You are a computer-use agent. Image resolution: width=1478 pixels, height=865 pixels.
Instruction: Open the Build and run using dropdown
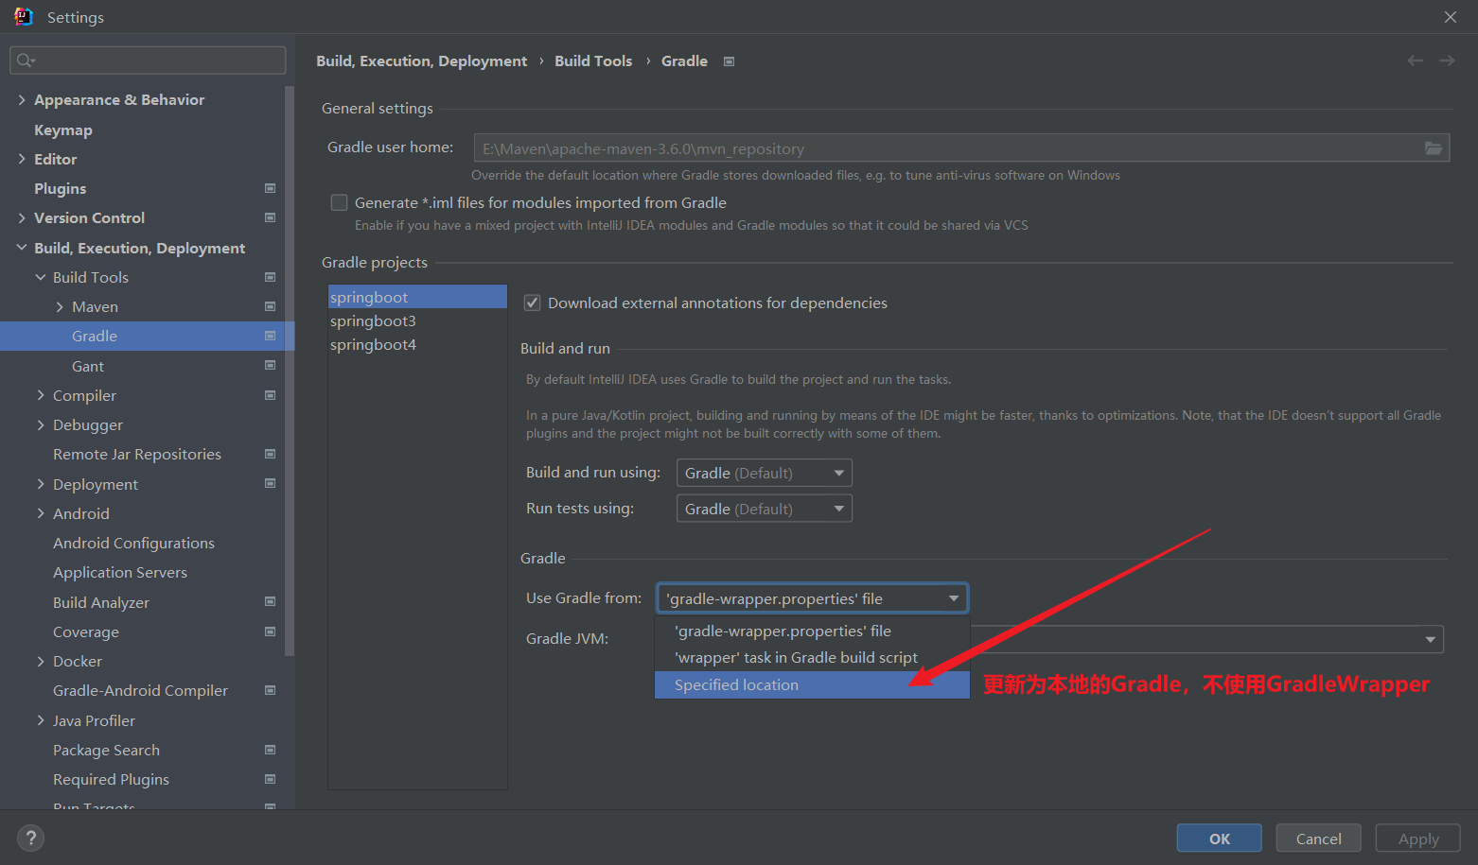tap(764, 473)
